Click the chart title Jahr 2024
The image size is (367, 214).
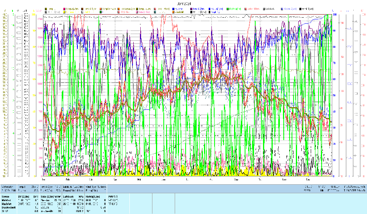[x=183, y=3]
